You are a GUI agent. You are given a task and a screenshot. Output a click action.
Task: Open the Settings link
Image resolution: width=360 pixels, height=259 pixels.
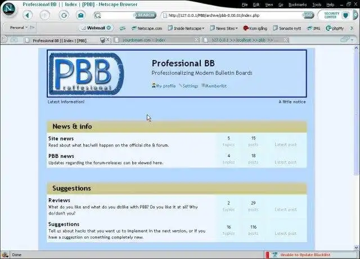[189, 86]
